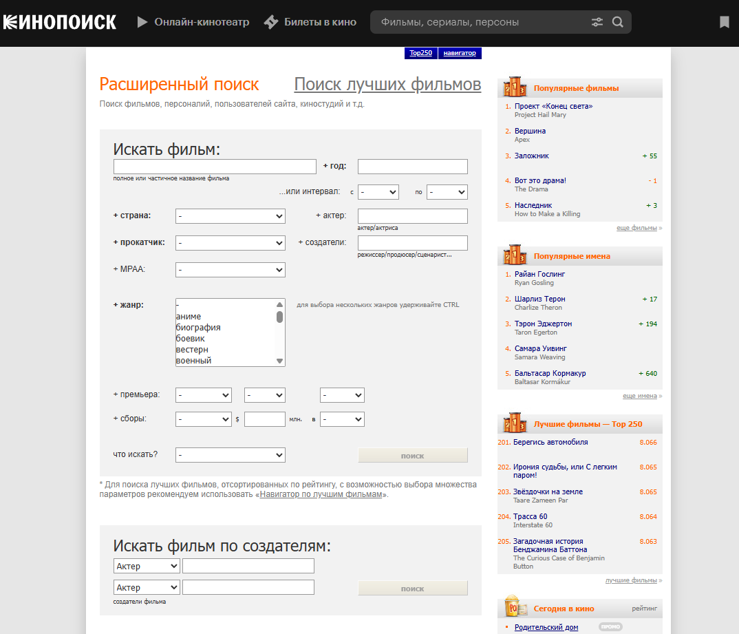Click the год input field

tap(413, 167)
